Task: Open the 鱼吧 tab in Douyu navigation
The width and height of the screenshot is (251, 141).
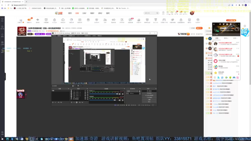Action: 108,13
